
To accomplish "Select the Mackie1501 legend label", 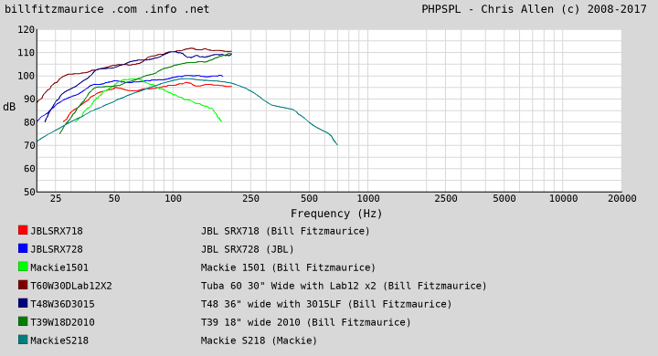I will [x=59, y=267].
